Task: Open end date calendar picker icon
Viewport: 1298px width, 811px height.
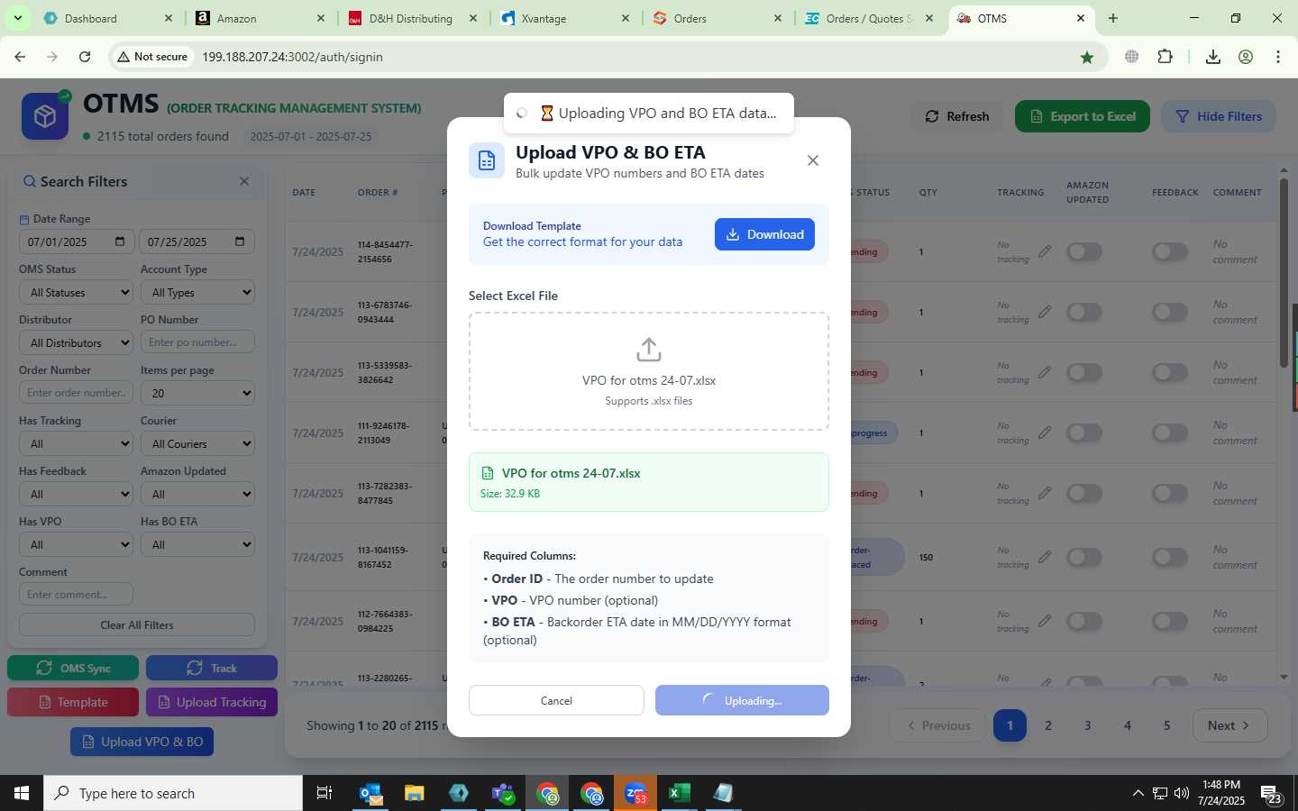Action: point(239,241)
